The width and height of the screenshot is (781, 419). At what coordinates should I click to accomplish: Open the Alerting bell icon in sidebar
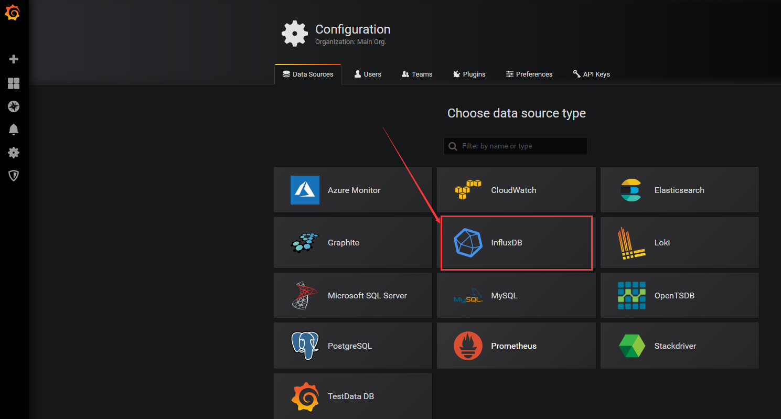tap(14, 130)
